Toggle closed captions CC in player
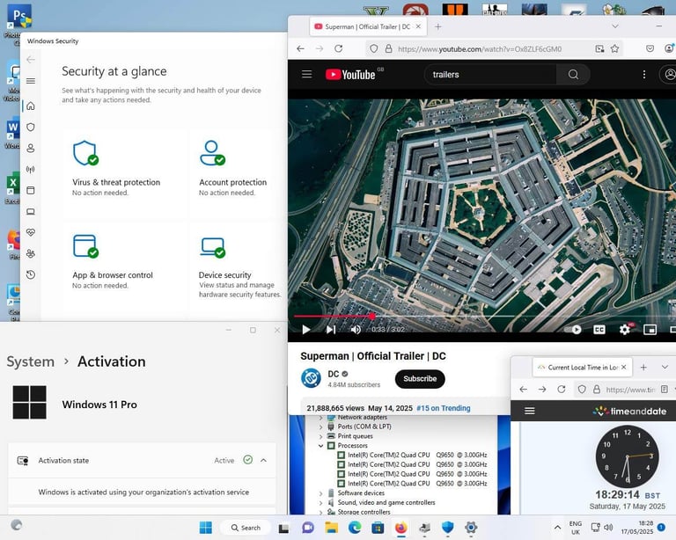676x540 pixels. [x=599, y=330]
